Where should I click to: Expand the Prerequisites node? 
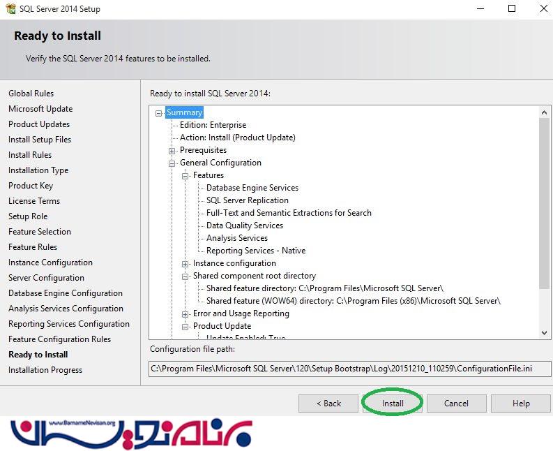[172, 151]
